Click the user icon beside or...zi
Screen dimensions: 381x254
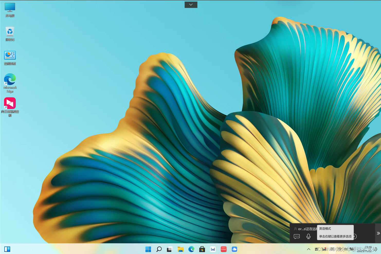[295, 229]
